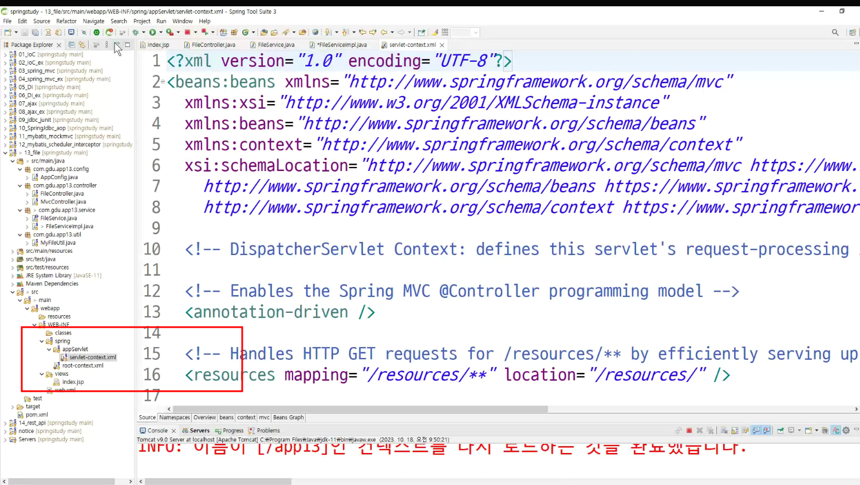Screen dimensions: 860x485
Task: Open the web browser globe icon in the toolbar
Action: coord(315,33)
